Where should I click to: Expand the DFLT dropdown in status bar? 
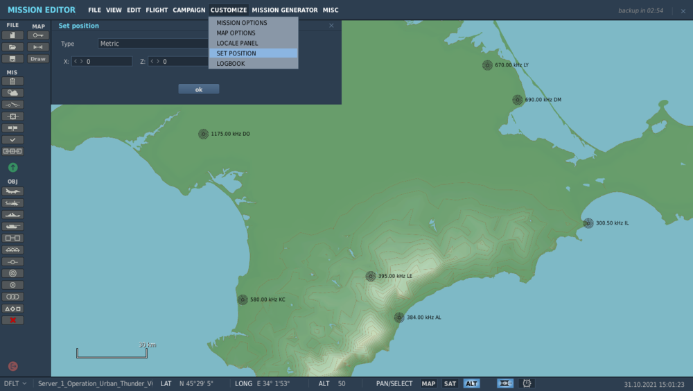(x=15, y=383)
